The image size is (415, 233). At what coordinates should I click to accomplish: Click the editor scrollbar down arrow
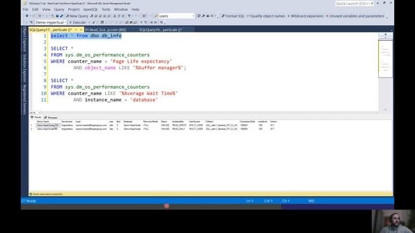[x=385, y=109]
